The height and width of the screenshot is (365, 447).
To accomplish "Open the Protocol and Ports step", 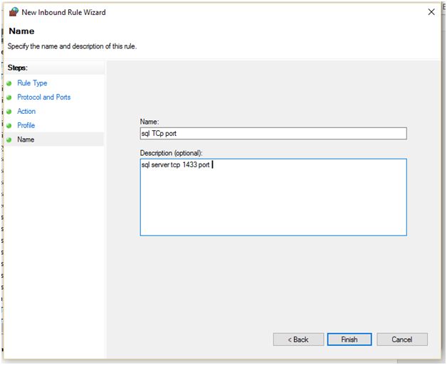I will (x=43, y=97).
